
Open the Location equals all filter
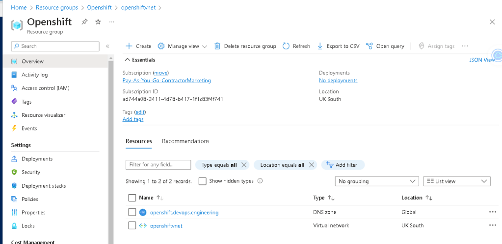click(x=282, y=165)
